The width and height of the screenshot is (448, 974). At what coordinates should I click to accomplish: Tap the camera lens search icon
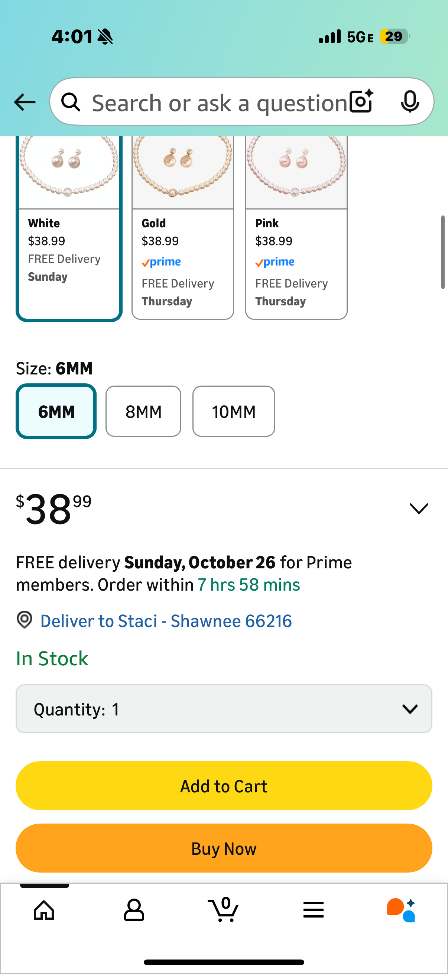pyautogui.click(x=361, y=102)
